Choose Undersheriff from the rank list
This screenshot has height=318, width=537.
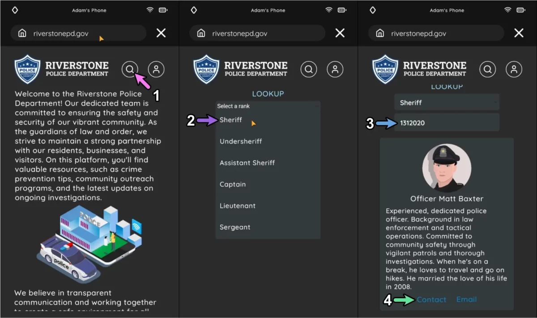click(x=241, y=141)
